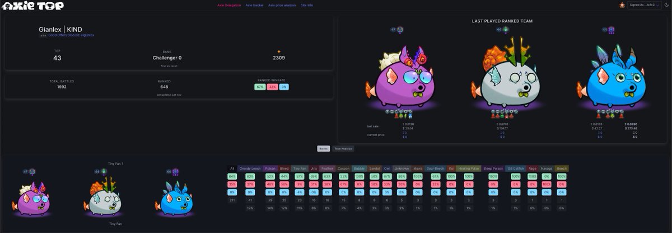
Task: Select the Soul-Beech filter tag
Action: click(435, 168)
